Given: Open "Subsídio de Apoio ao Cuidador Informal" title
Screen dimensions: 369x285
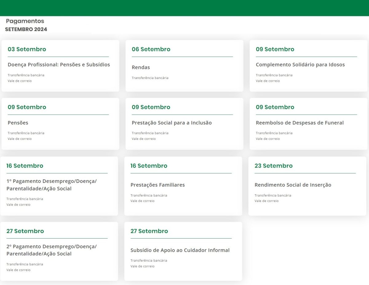Looking at the screenshot, I should 180,250.
